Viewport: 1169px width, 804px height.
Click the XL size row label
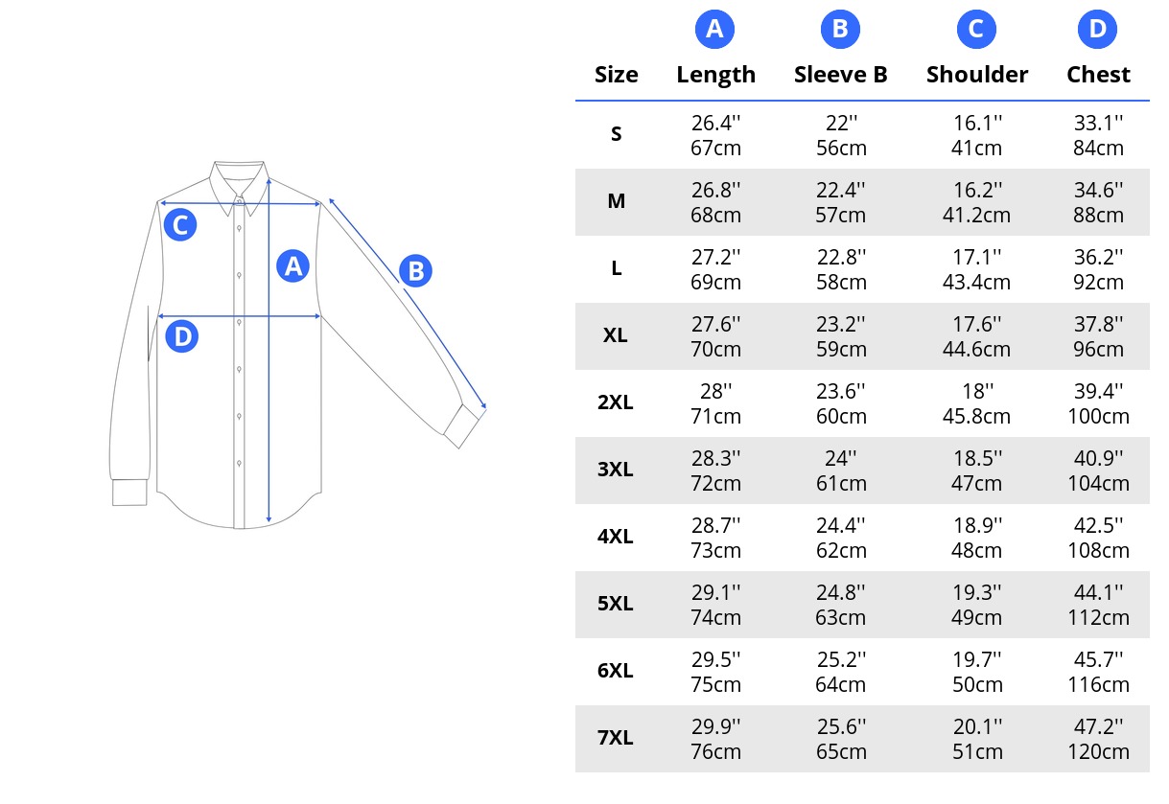(616, 335)
